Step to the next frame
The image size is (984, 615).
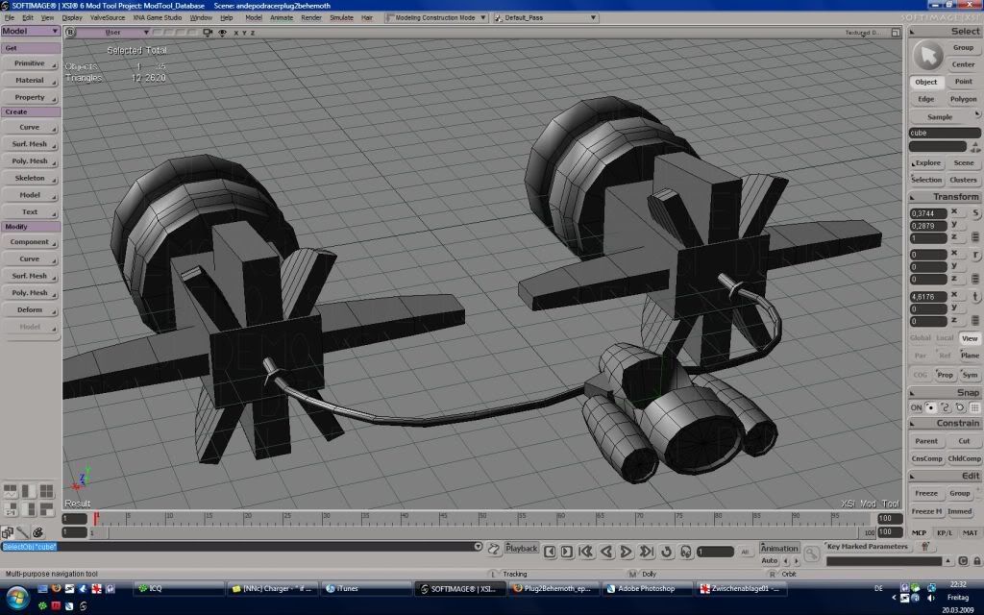click(567, 552)
